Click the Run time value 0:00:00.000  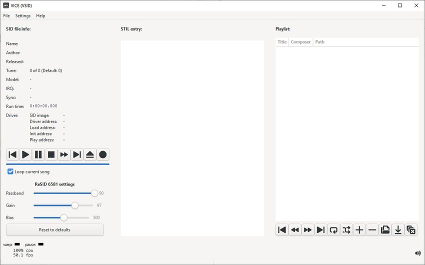click(x=43, y=106)
